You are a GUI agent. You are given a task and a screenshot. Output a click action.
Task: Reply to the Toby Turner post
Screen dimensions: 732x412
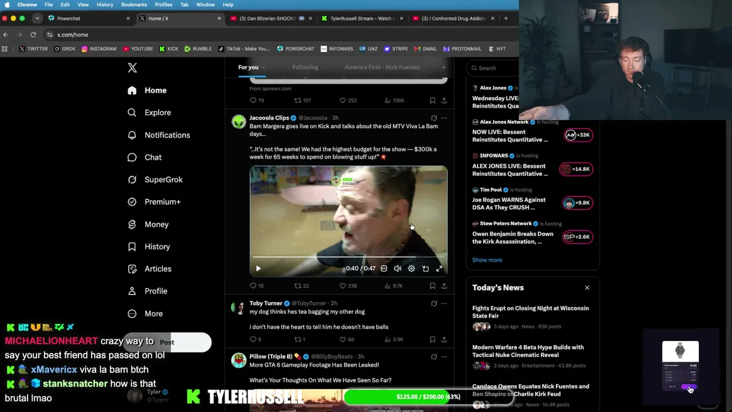pos(256,339)
